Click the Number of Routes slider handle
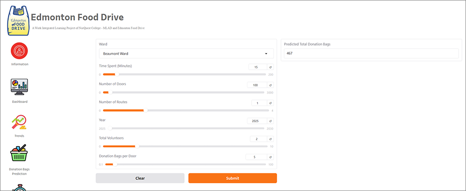The image size is (466, 191). point(145,110)
